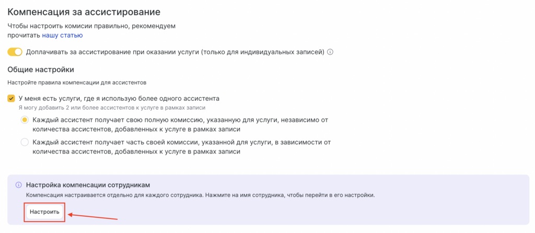Open the "нашу статью" link
This screenshot has width=535, height=233.
click(x=62, y=36)
